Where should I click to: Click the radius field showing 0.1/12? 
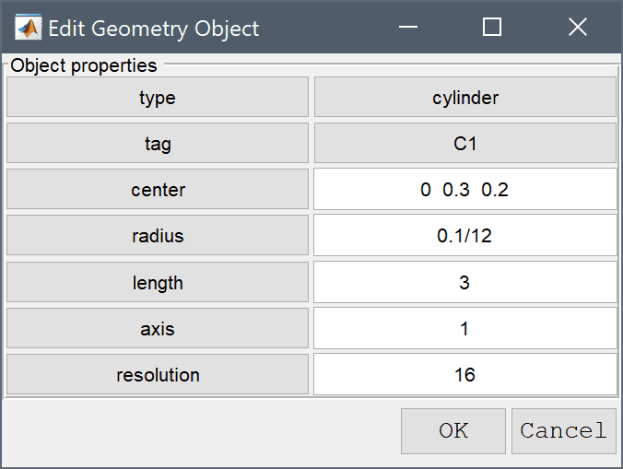465,236
